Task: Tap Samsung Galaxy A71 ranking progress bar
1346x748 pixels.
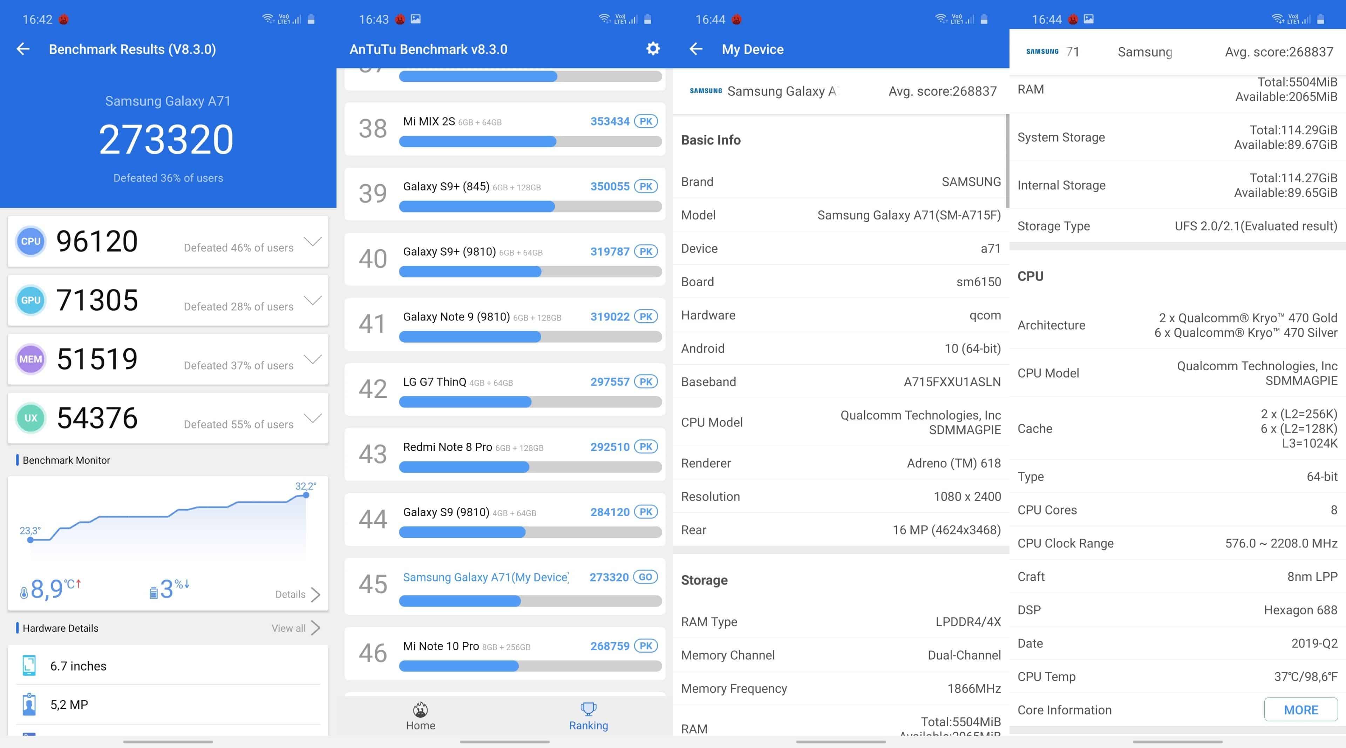Action: pos(530,601)
